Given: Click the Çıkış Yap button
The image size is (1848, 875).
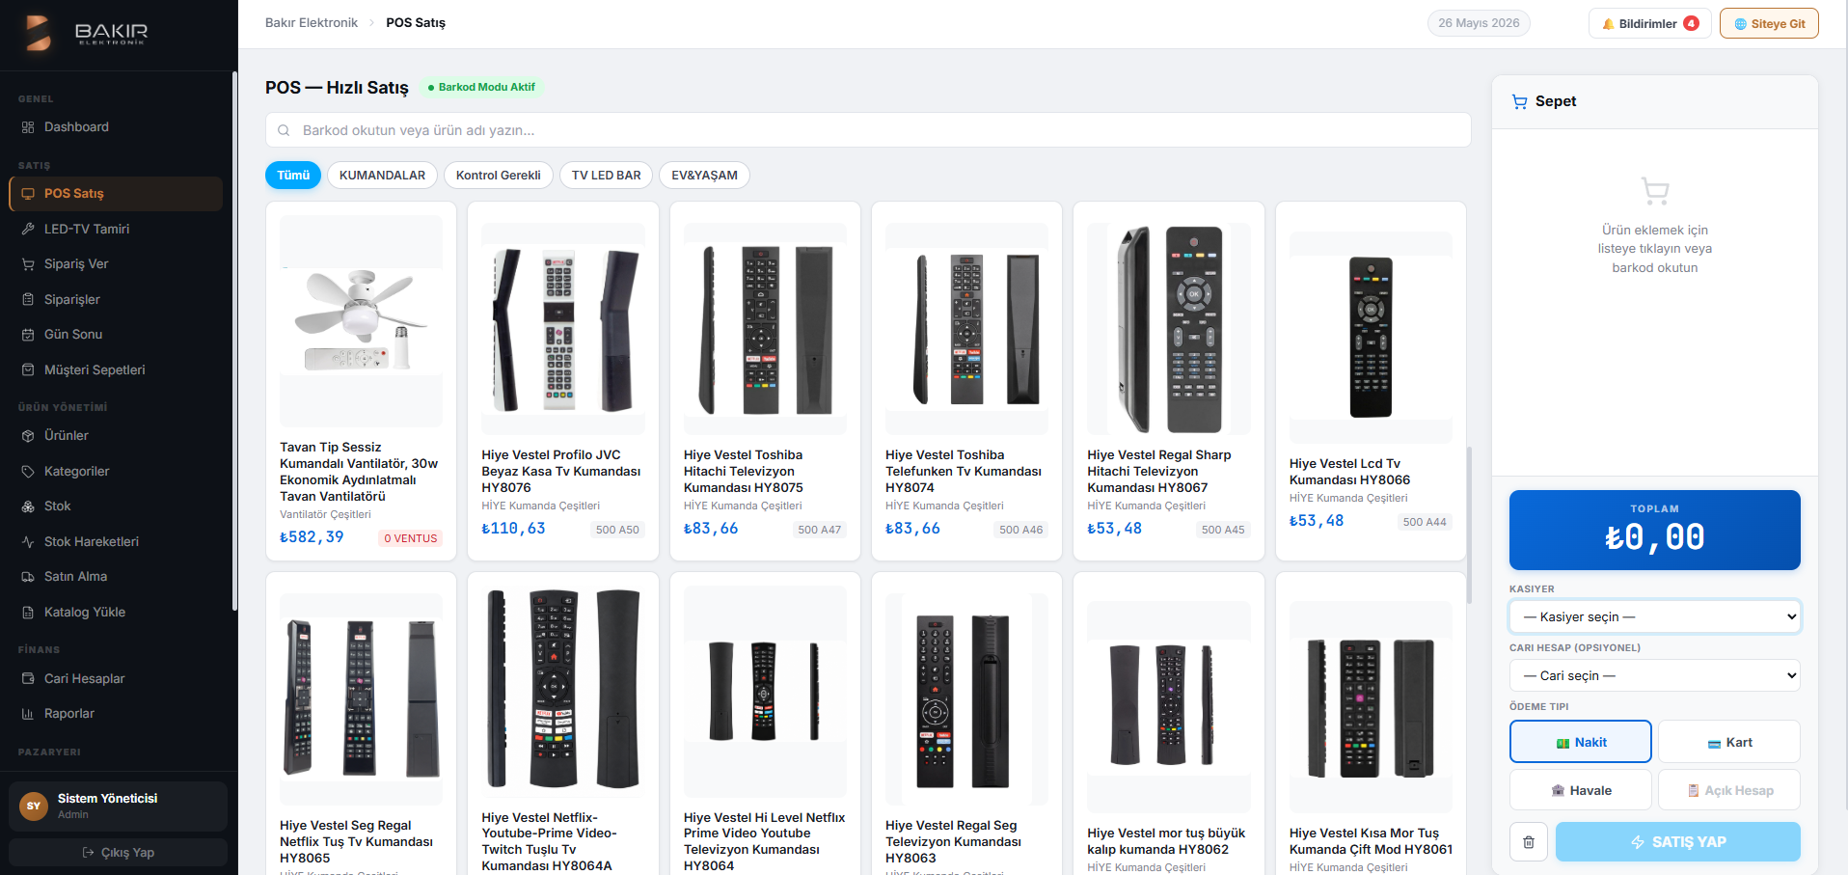Looking at the screenshot, I should 119,853.
